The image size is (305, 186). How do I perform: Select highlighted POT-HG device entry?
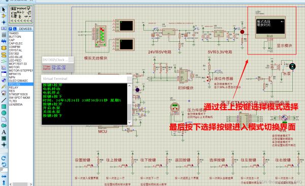click(21, 84)
